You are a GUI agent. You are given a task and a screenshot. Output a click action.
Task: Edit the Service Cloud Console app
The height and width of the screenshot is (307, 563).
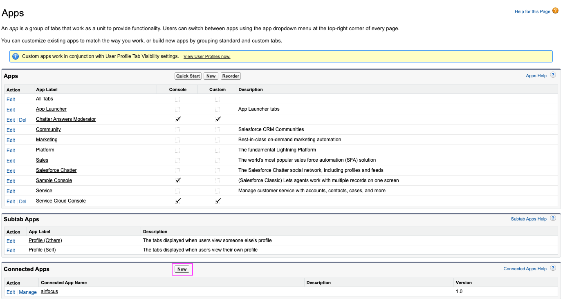coord(11,201)
